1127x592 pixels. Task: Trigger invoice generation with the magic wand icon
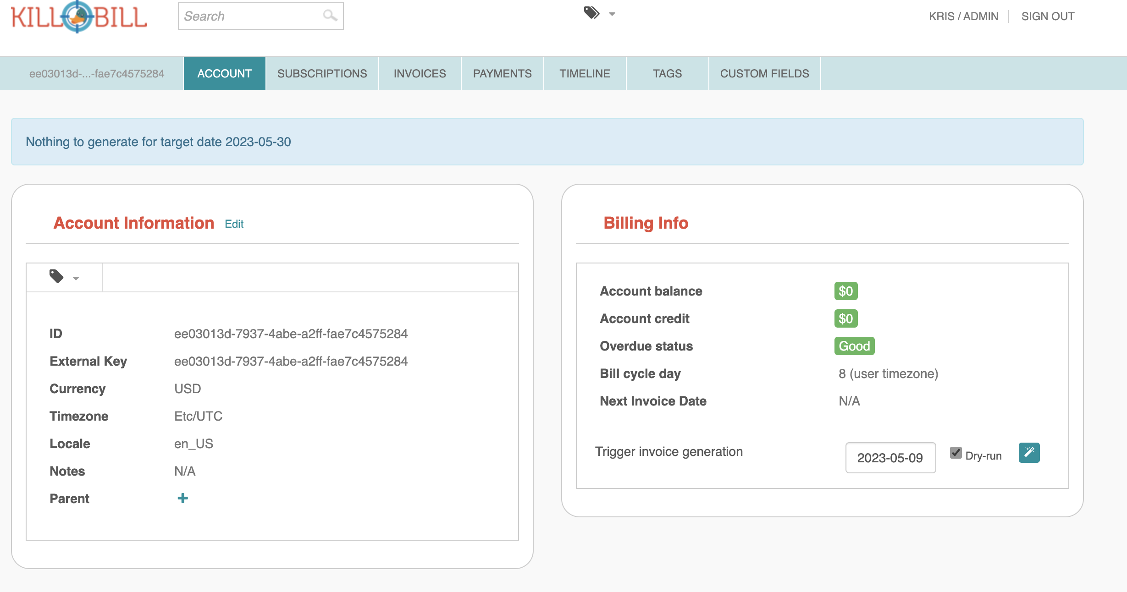click(x=1029, y=453)
